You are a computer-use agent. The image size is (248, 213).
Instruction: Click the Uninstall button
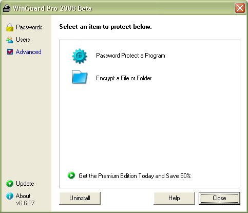(80, 198)
